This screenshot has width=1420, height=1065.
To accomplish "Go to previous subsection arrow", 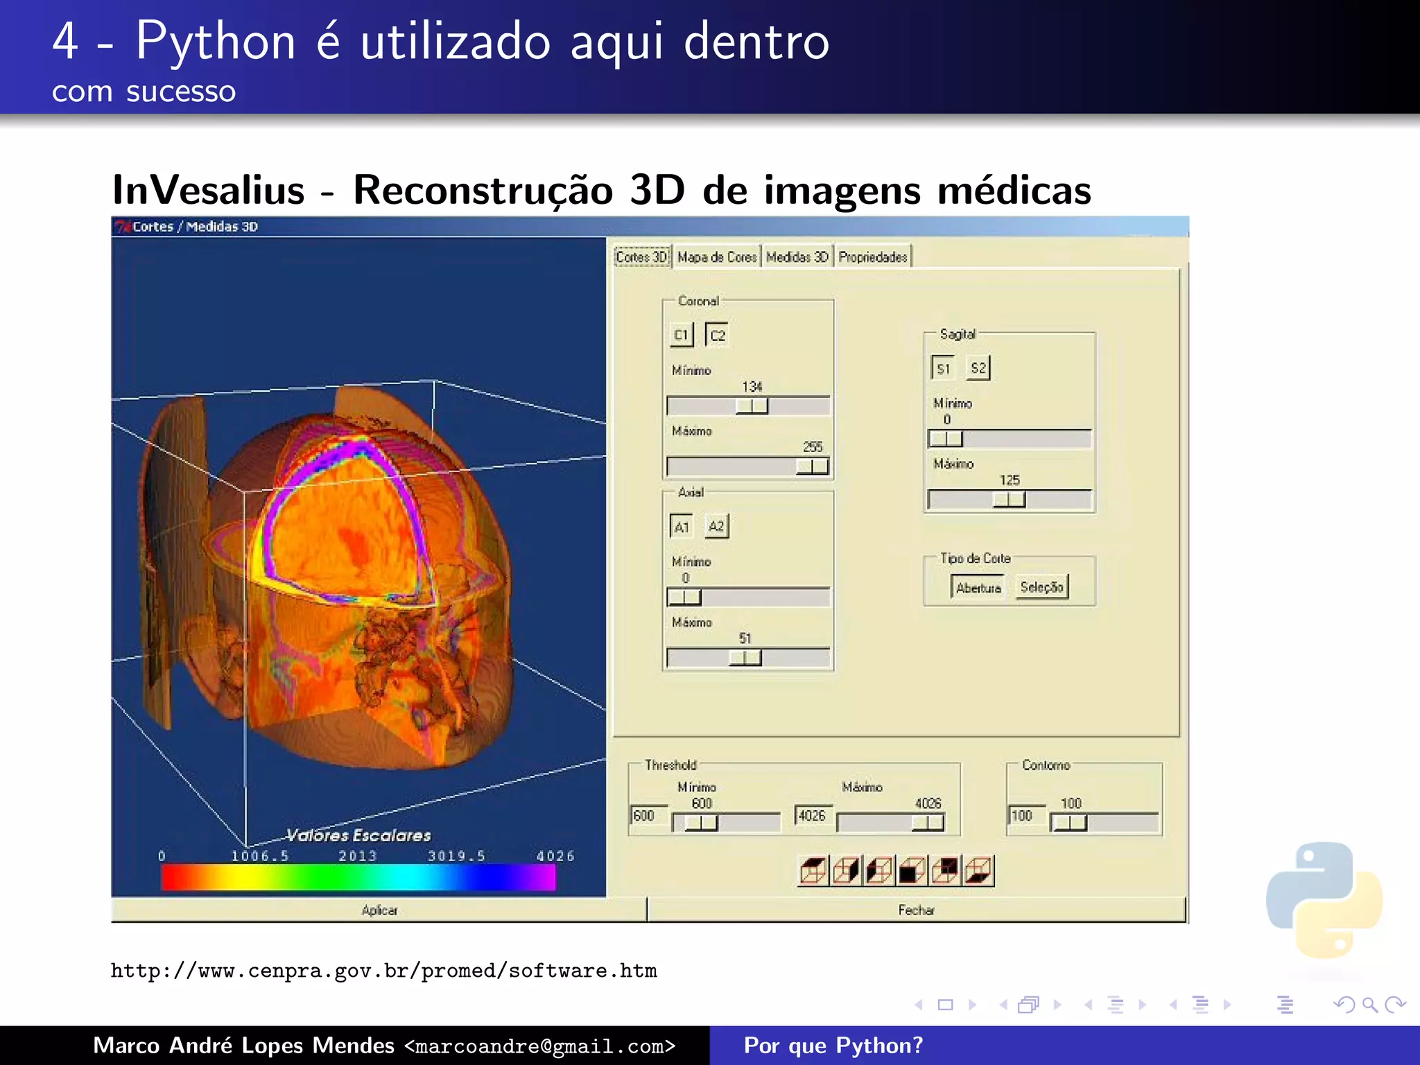I will 1089,1005.
